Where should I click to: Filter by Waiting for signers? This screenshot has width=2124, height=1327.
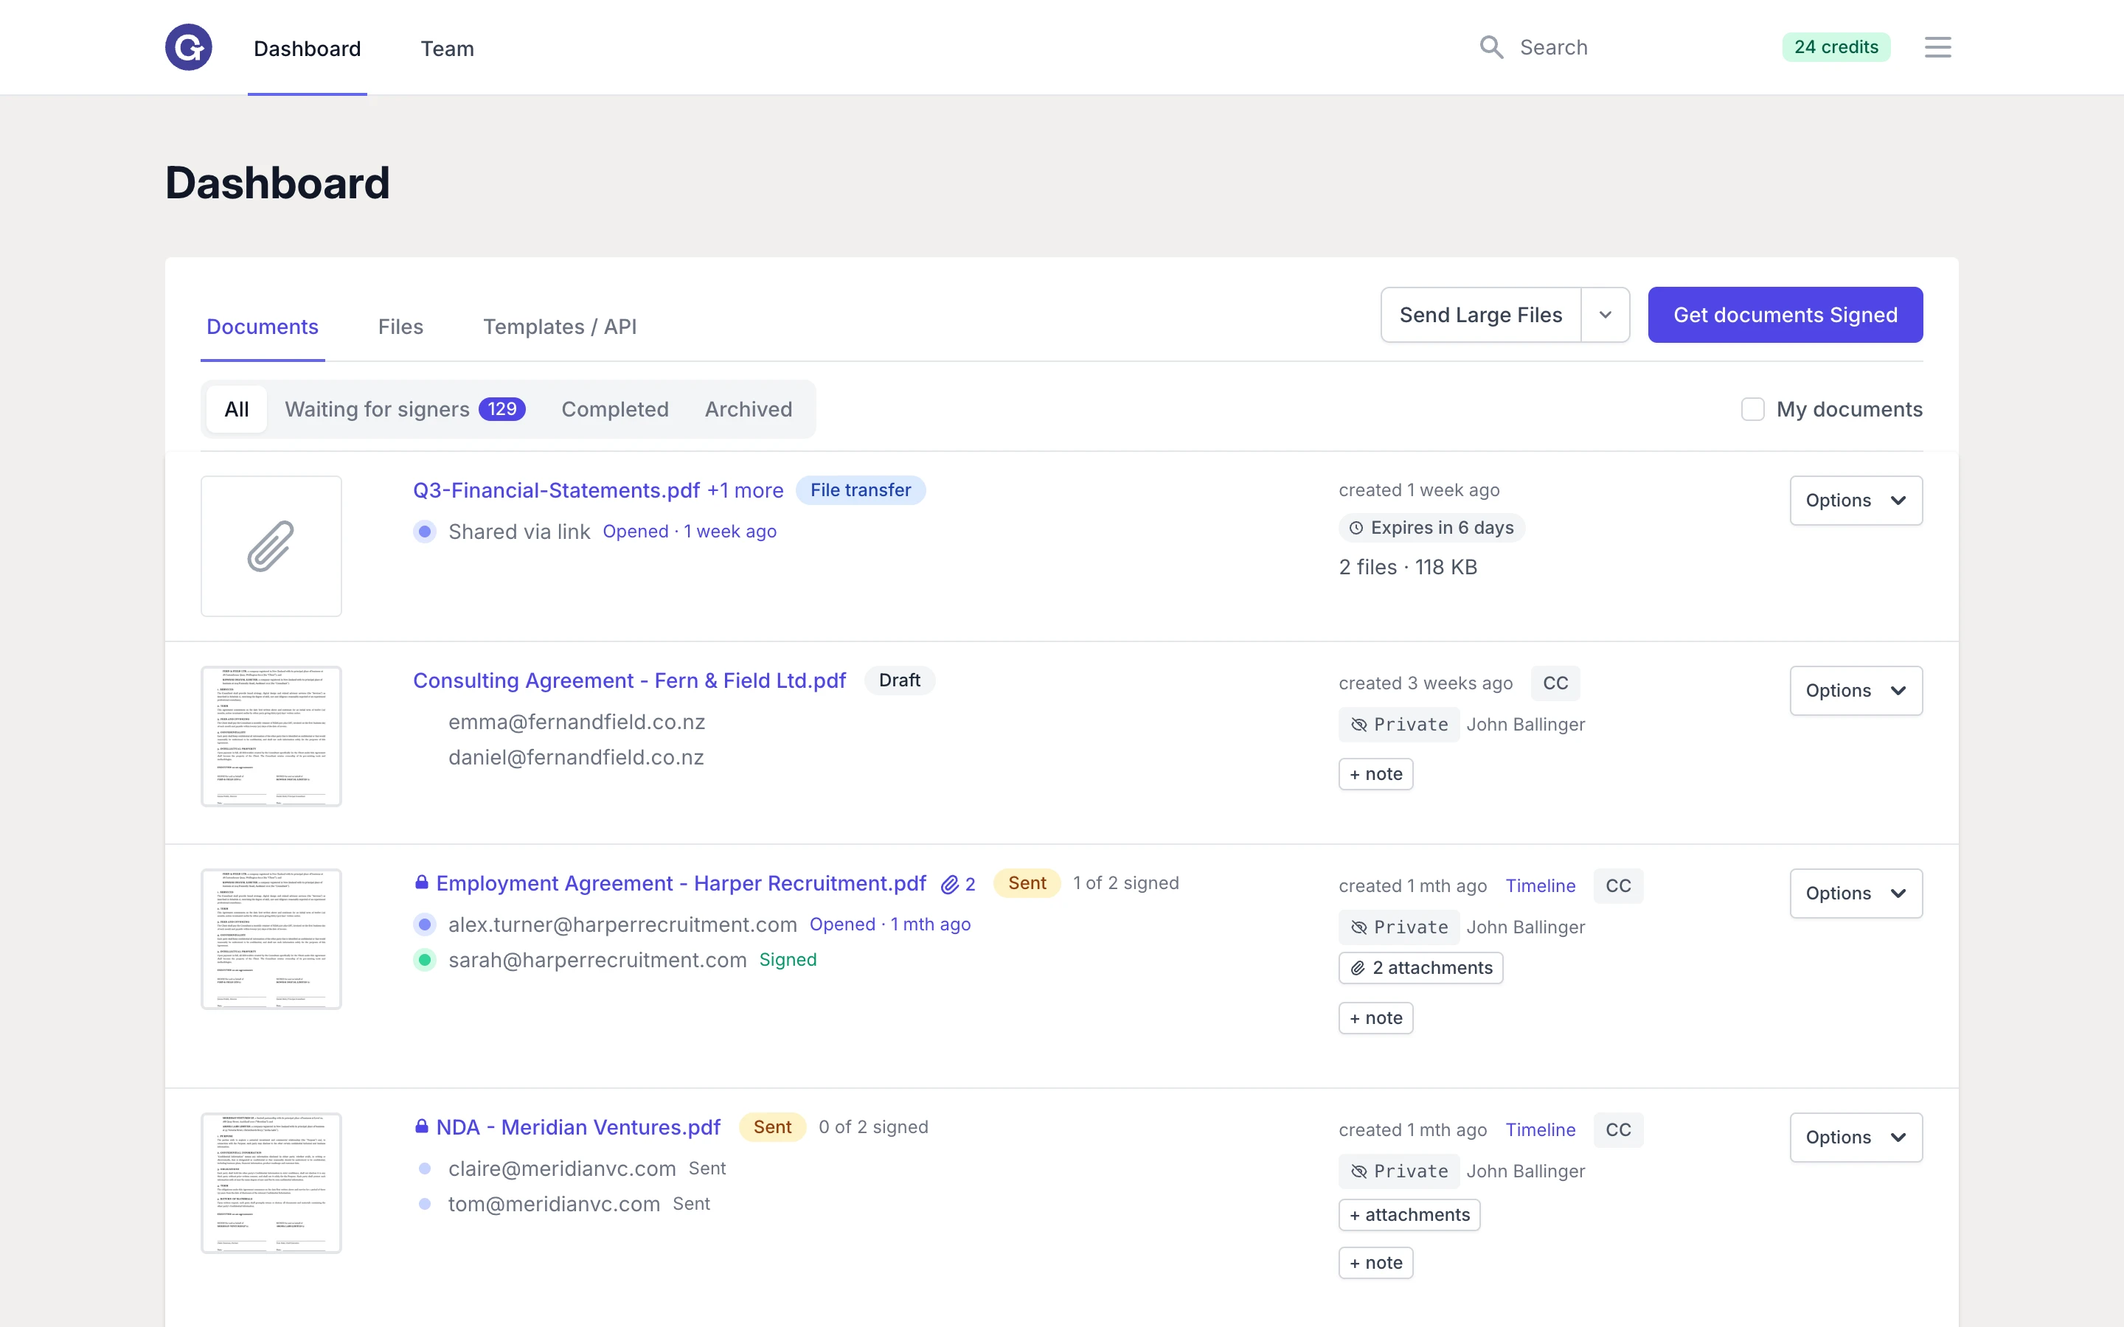[405, 409]
